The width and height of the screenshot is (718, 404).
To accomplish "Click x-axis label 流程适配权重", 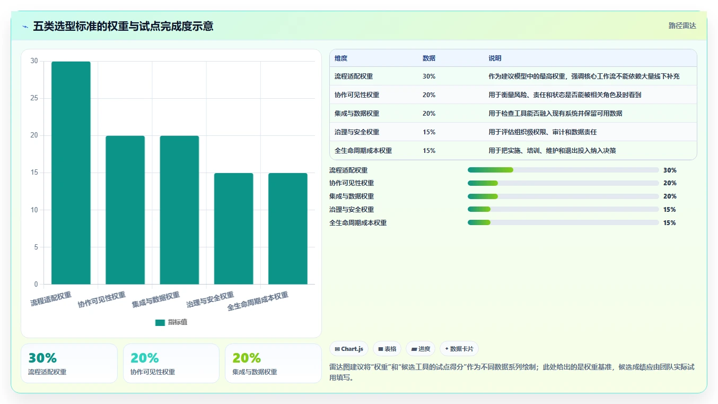I will click(x=51, y=299).
